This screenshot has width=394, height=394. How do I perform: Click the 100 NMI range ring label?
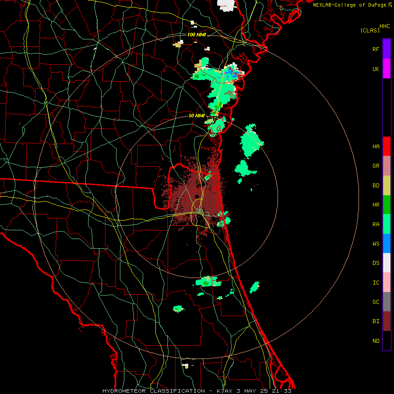pos(197,35)
